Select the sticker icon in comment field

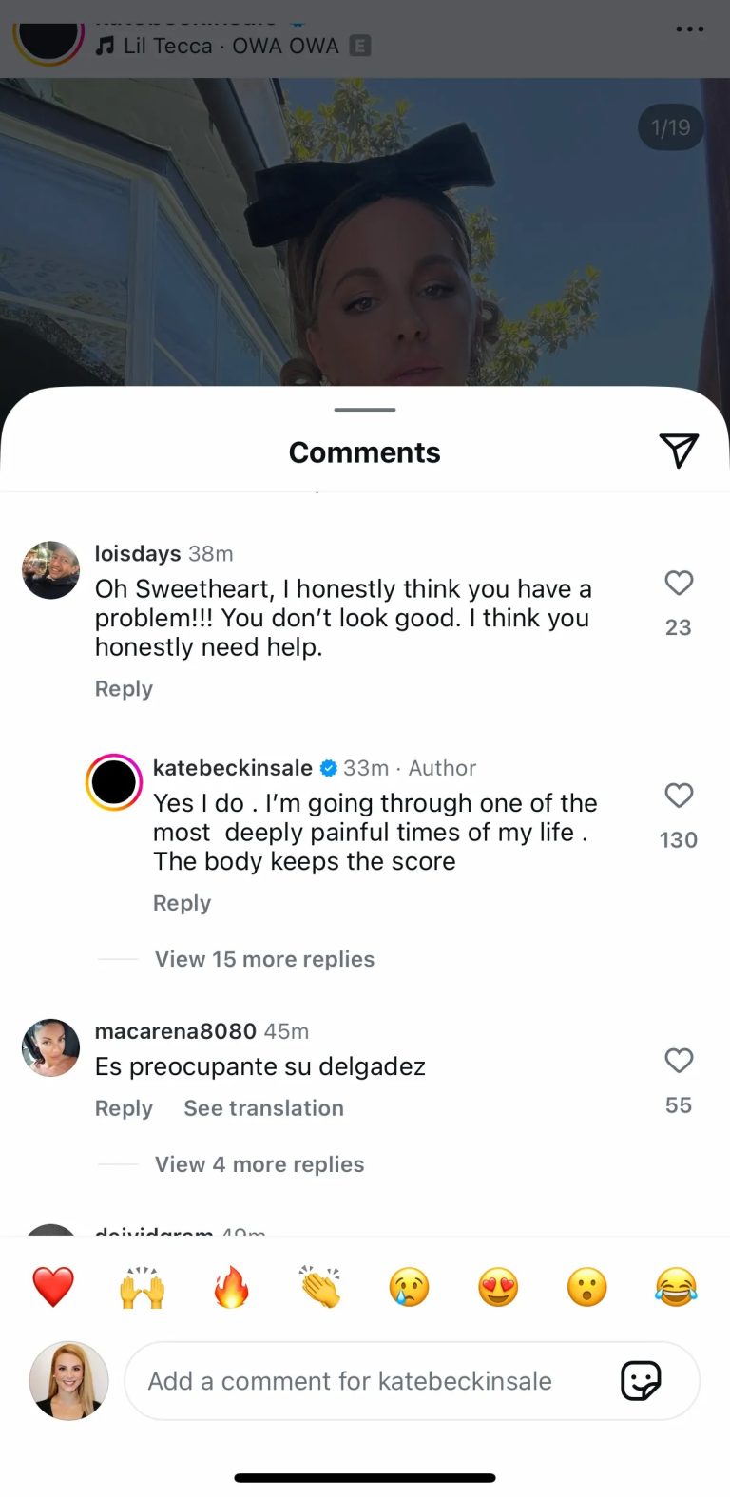coord(641,1381)
